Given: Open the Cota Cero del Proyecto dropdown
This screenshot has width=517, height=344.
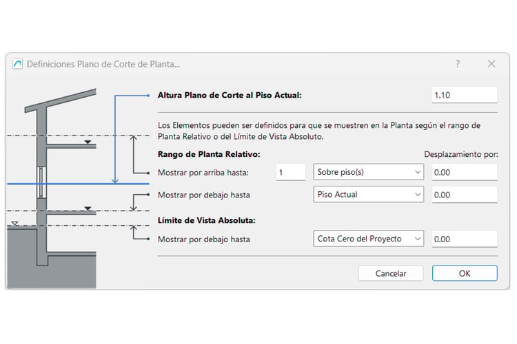Looking at the screenshot, I should [368, 239].
